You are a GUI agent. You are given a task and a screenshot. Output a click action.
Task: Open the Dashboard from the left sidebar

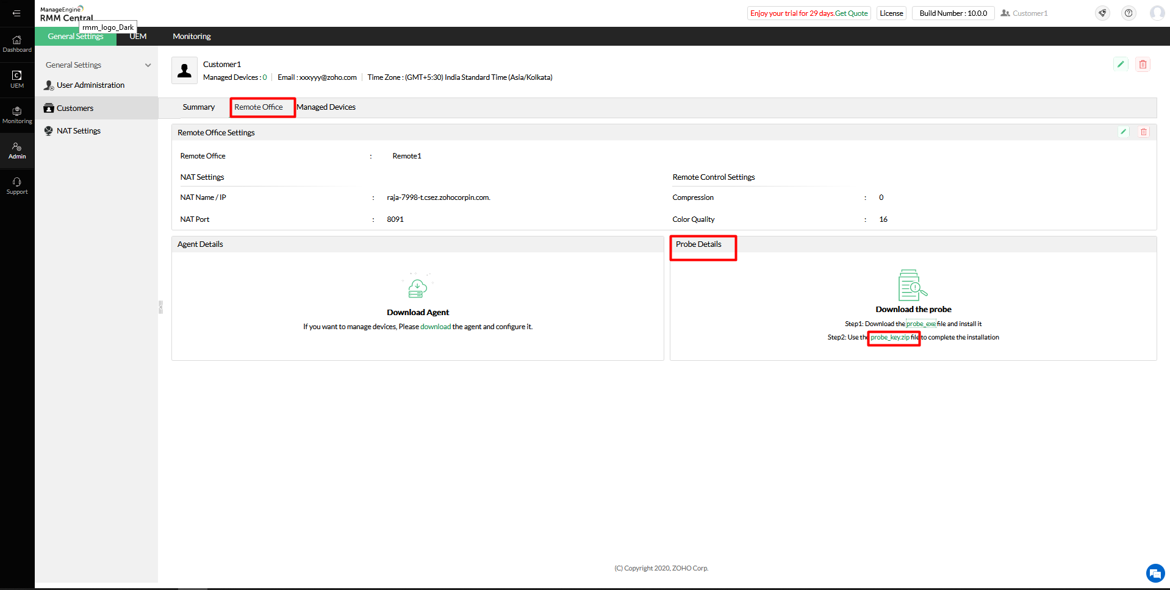(x=16, y=43)
